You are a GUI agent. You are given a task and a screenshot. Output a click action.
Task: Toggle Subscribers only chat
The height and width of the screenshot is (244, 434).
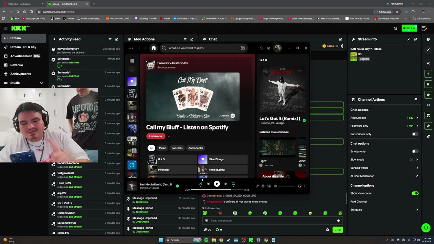(415, 134)
